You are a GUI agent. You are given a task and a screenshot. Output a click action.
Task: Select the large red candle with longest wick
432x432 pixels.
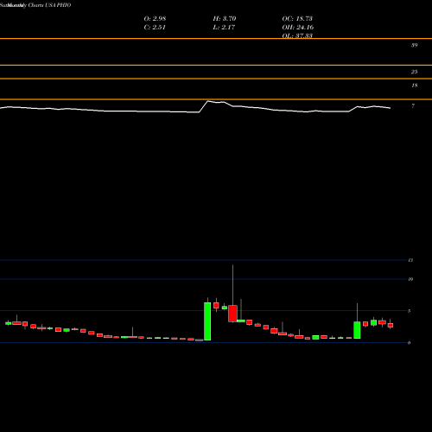click(x=232, y=314)
